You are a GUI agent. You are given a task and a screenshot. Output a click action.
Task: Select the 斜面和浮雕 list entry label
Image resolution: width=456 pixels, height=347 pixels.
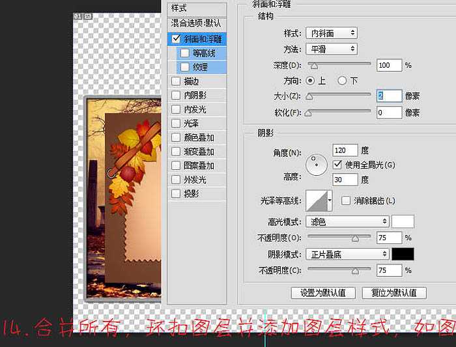click(x=203, y=39)
